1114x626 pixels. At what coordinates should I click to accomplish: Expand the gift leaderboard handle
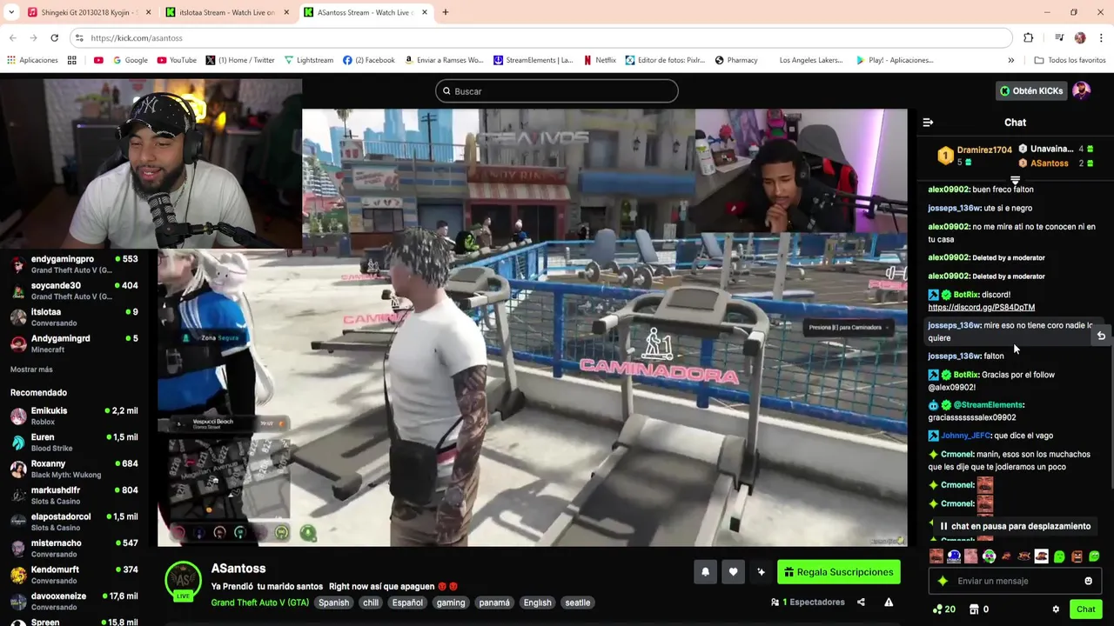(1015, 181)
